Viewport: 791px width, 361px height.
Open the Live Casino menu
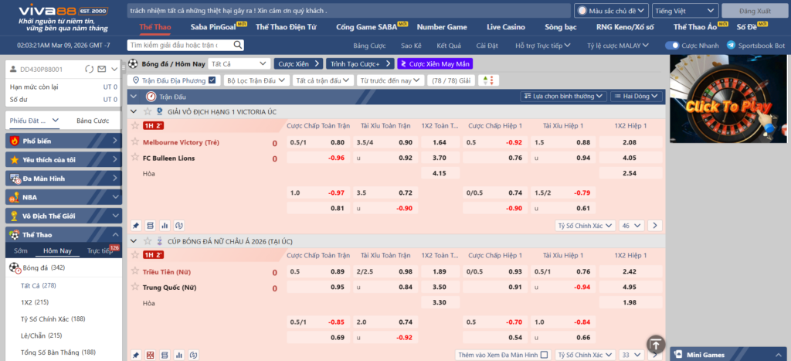(x=505, y=27)
